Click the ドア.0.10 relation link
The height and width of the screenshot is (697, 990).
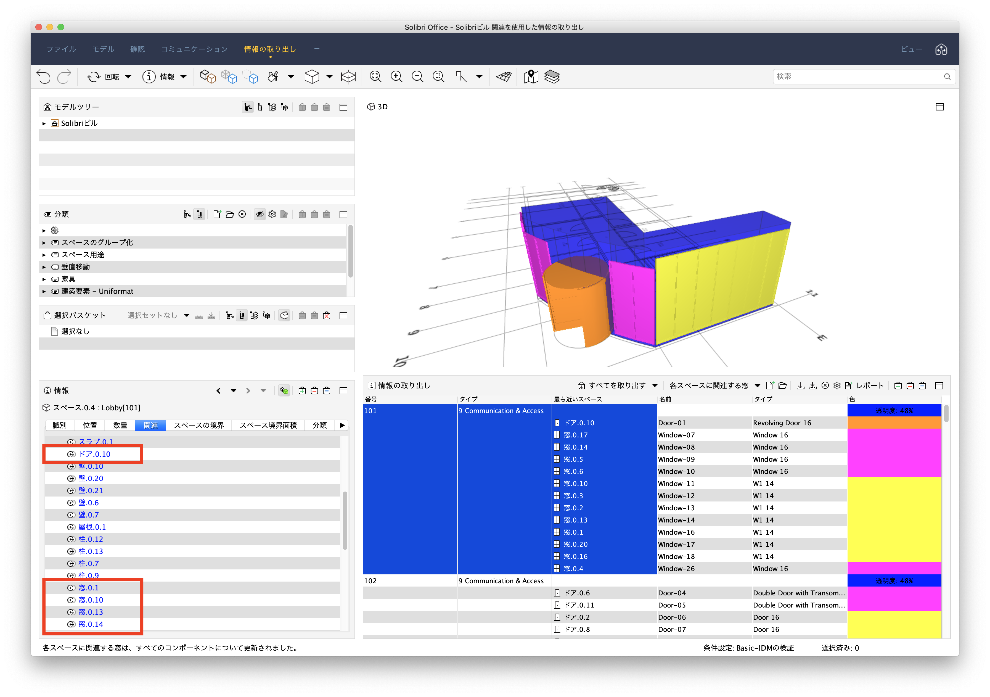94,454
